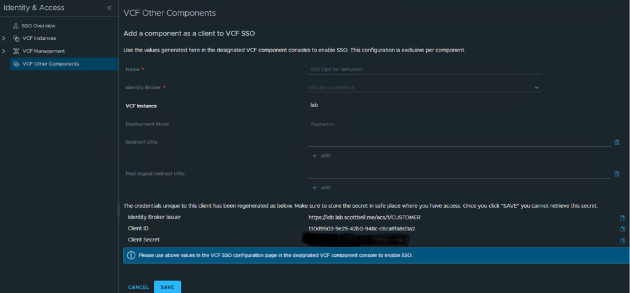Select VCF Other Components in sidebar
Screen dimensions: 630x293
64,64
